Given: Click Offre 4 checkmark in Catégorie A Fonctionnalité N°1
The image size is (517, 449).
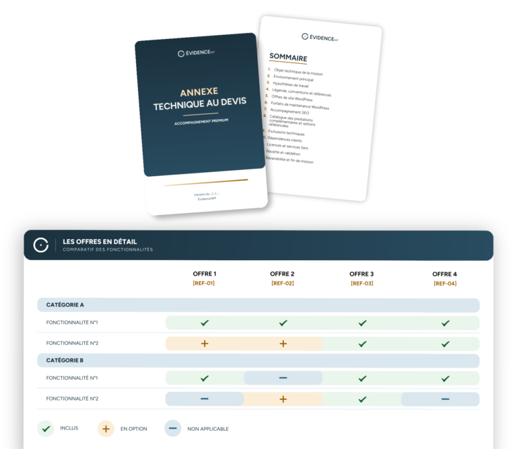Looking at the screenshot, I should point(445,323).
